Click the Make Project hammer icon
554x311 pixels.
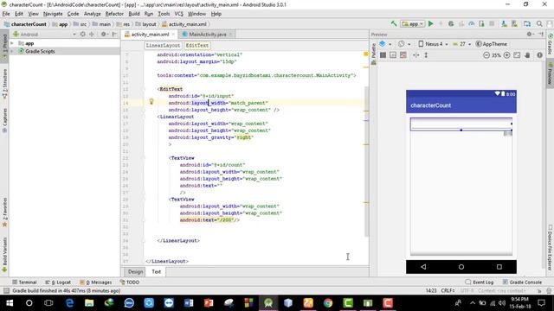pos(394,23)
